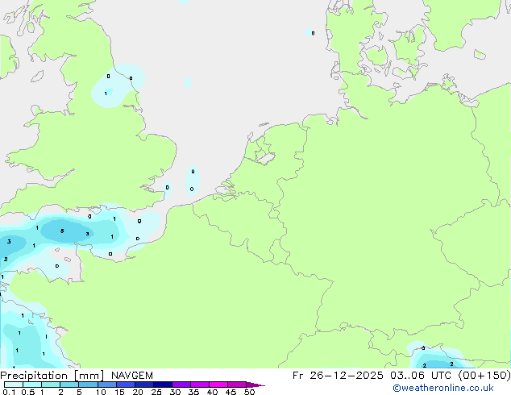The height and width of the screenshot is (395, 511).
Task: Click the legend number "30"
Action: point(175,392)
